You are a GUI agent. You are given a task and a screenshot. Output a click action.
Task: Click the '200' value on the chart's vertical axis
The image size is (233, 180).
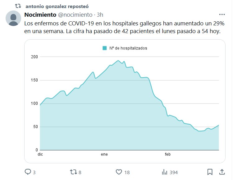tap(34, 57)
